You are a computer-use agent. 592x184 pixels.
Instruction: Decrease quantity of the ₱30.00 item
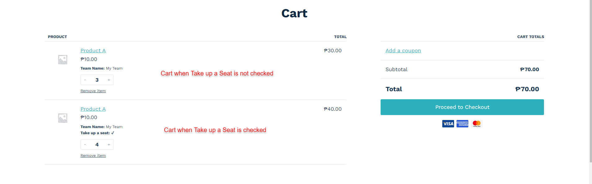tap(85, 80)
